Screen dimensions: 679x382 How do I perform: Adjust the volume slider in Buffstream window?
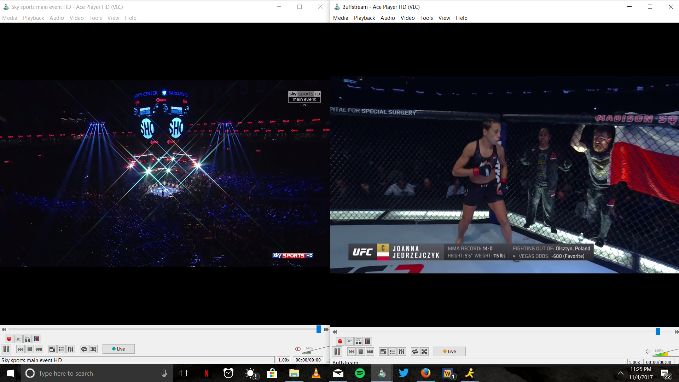666,352
